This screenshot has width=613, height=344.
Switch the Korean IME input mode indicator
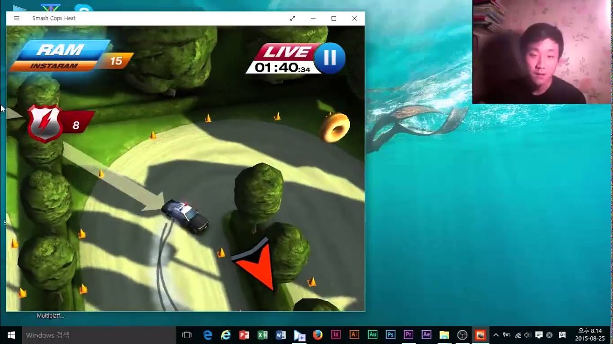(562, 335)
